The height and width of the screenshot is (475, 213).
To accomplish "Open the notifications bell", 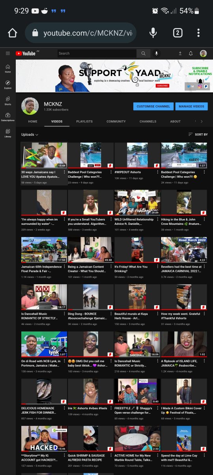I will click(x=191, y=53).
